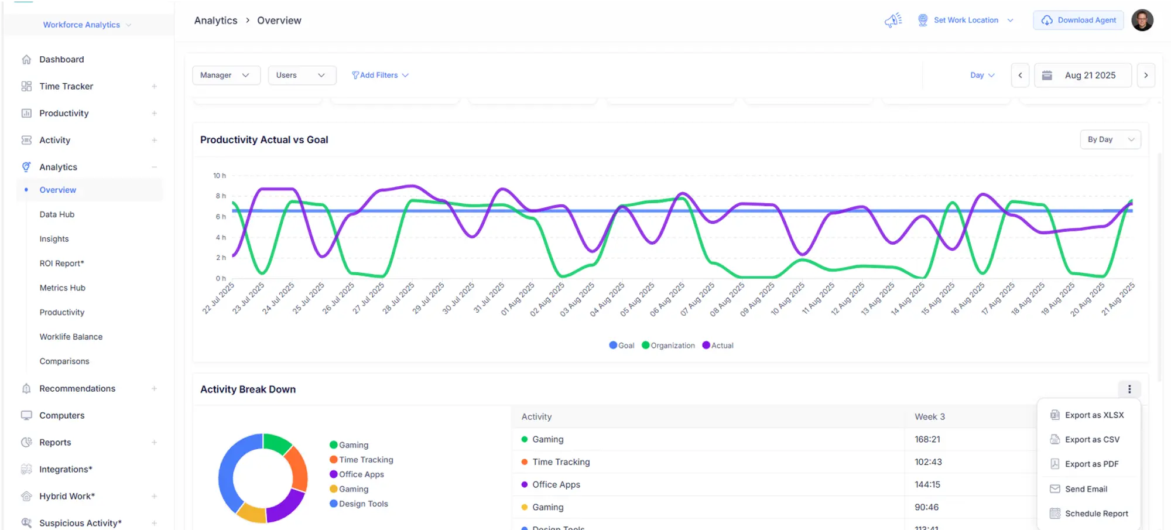
Task: Open the Activity Break Down kebab menu
Action: pos(1129,388)
